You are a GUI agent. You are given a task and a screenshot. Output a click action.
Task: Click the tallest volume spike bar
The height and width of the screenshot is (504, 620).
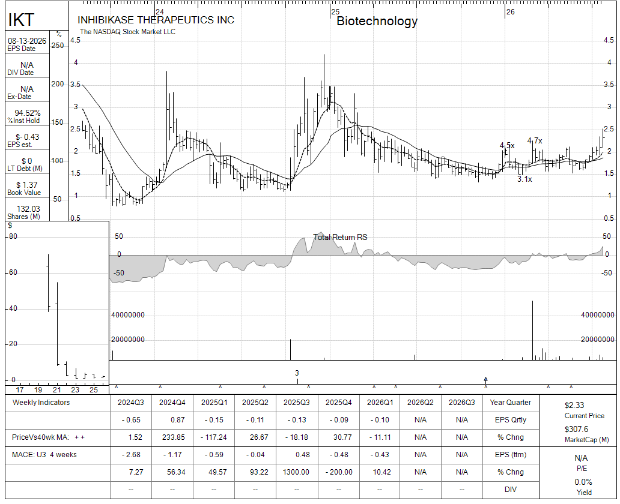coord(533,330)
